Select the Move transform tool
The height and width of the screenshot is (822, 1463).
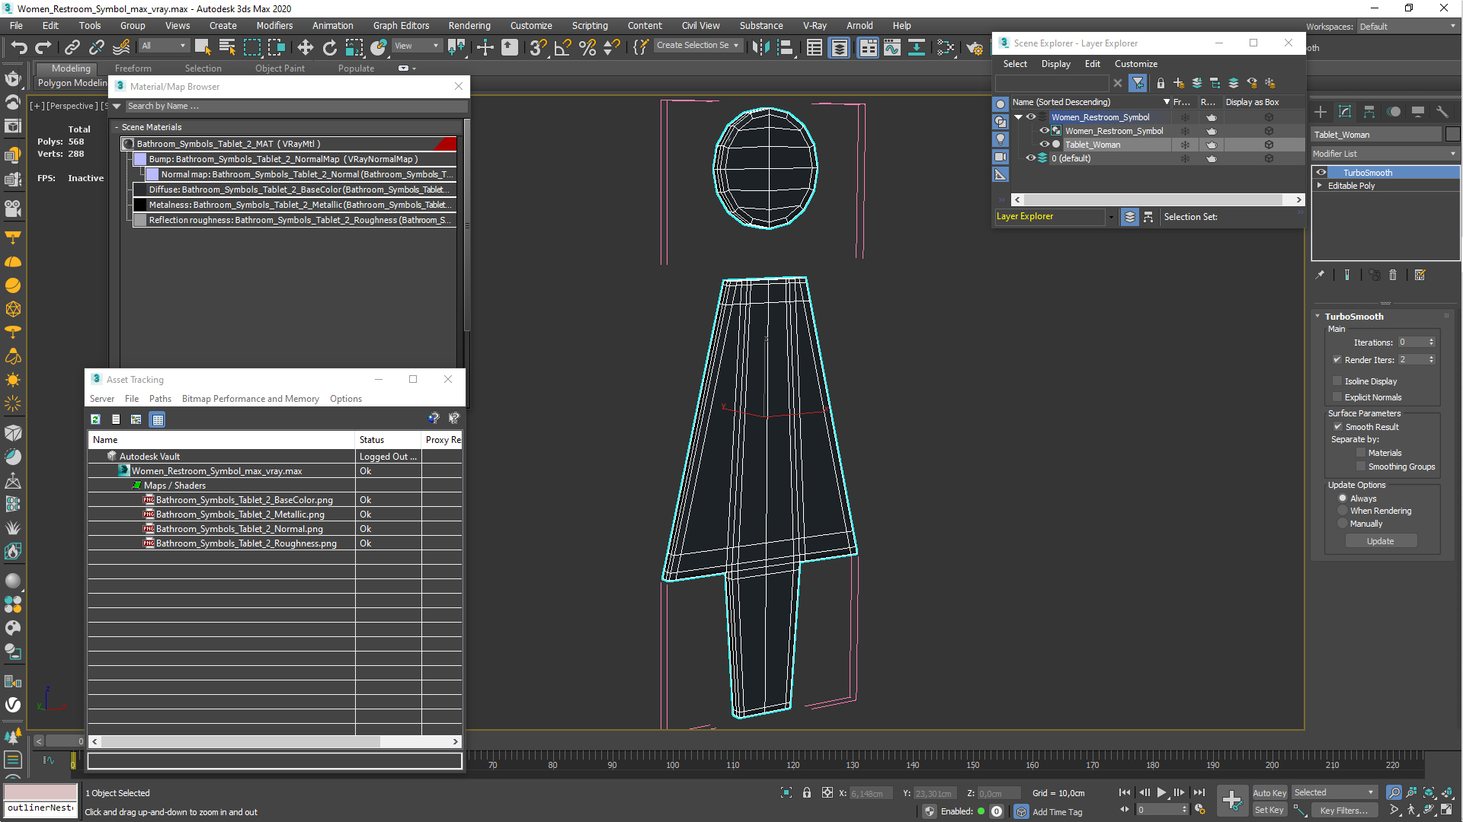305,47
